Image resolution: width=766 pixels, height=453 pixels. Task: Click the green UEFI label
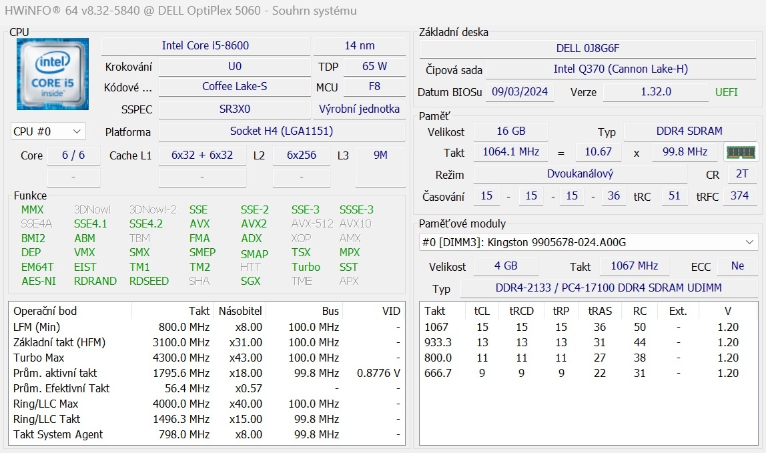pos(727,92)
